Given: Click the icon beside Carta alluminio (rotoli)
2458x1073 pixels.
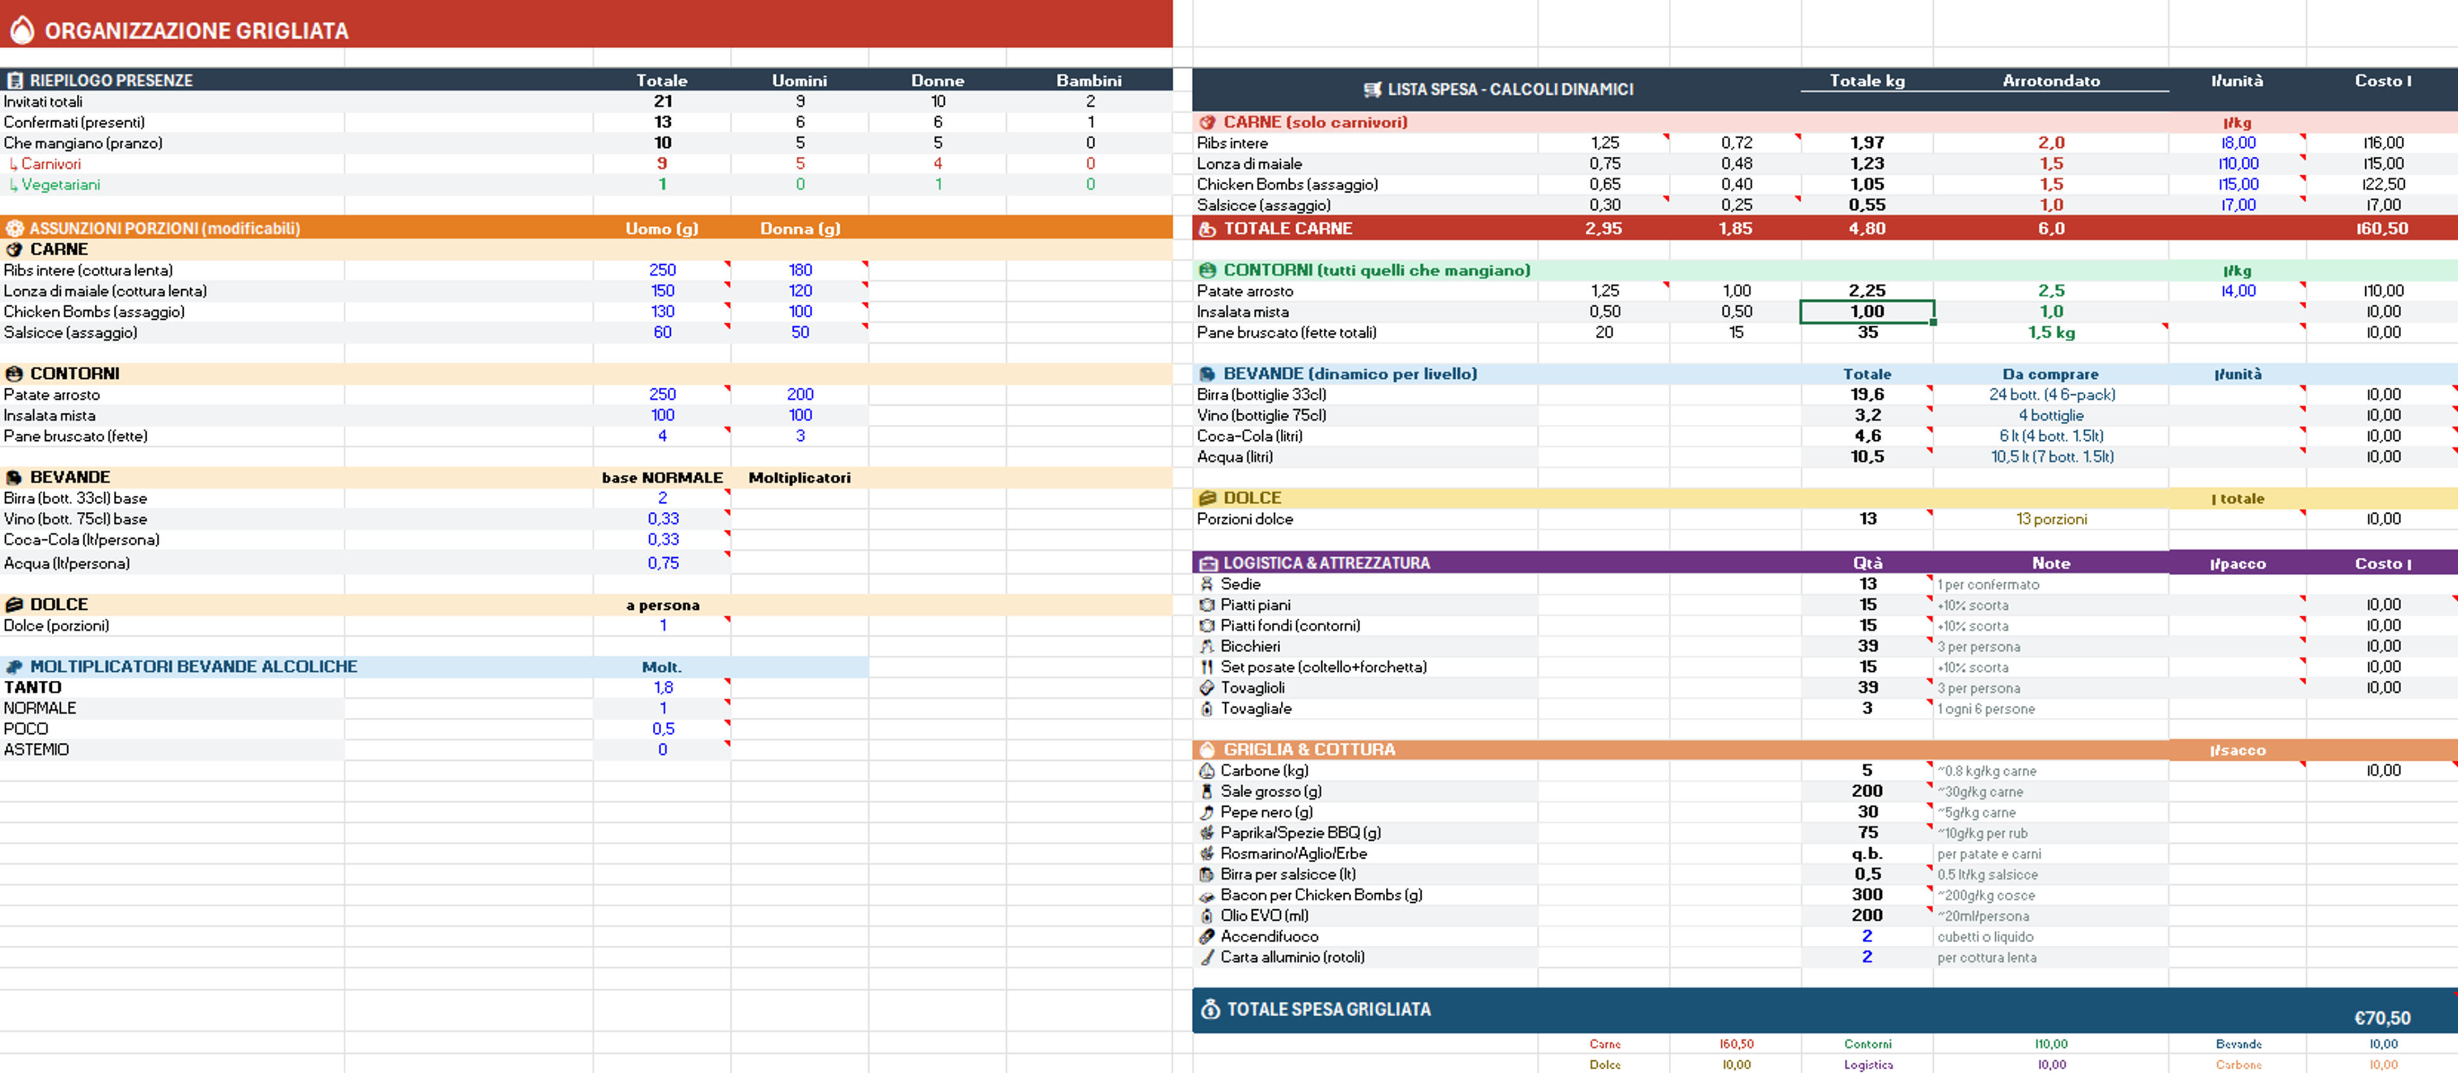Looking at the screenshot, I should [1207, 958].
